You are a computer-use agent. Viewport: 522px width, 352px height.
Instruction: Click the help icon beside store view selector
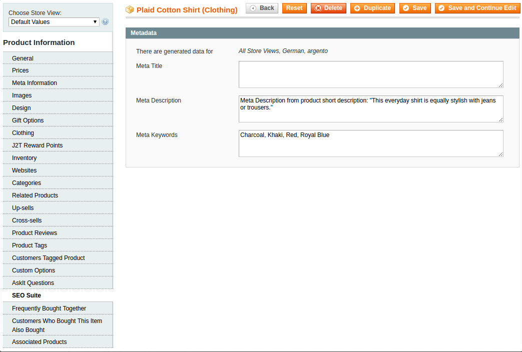click(x=105, y=22)
